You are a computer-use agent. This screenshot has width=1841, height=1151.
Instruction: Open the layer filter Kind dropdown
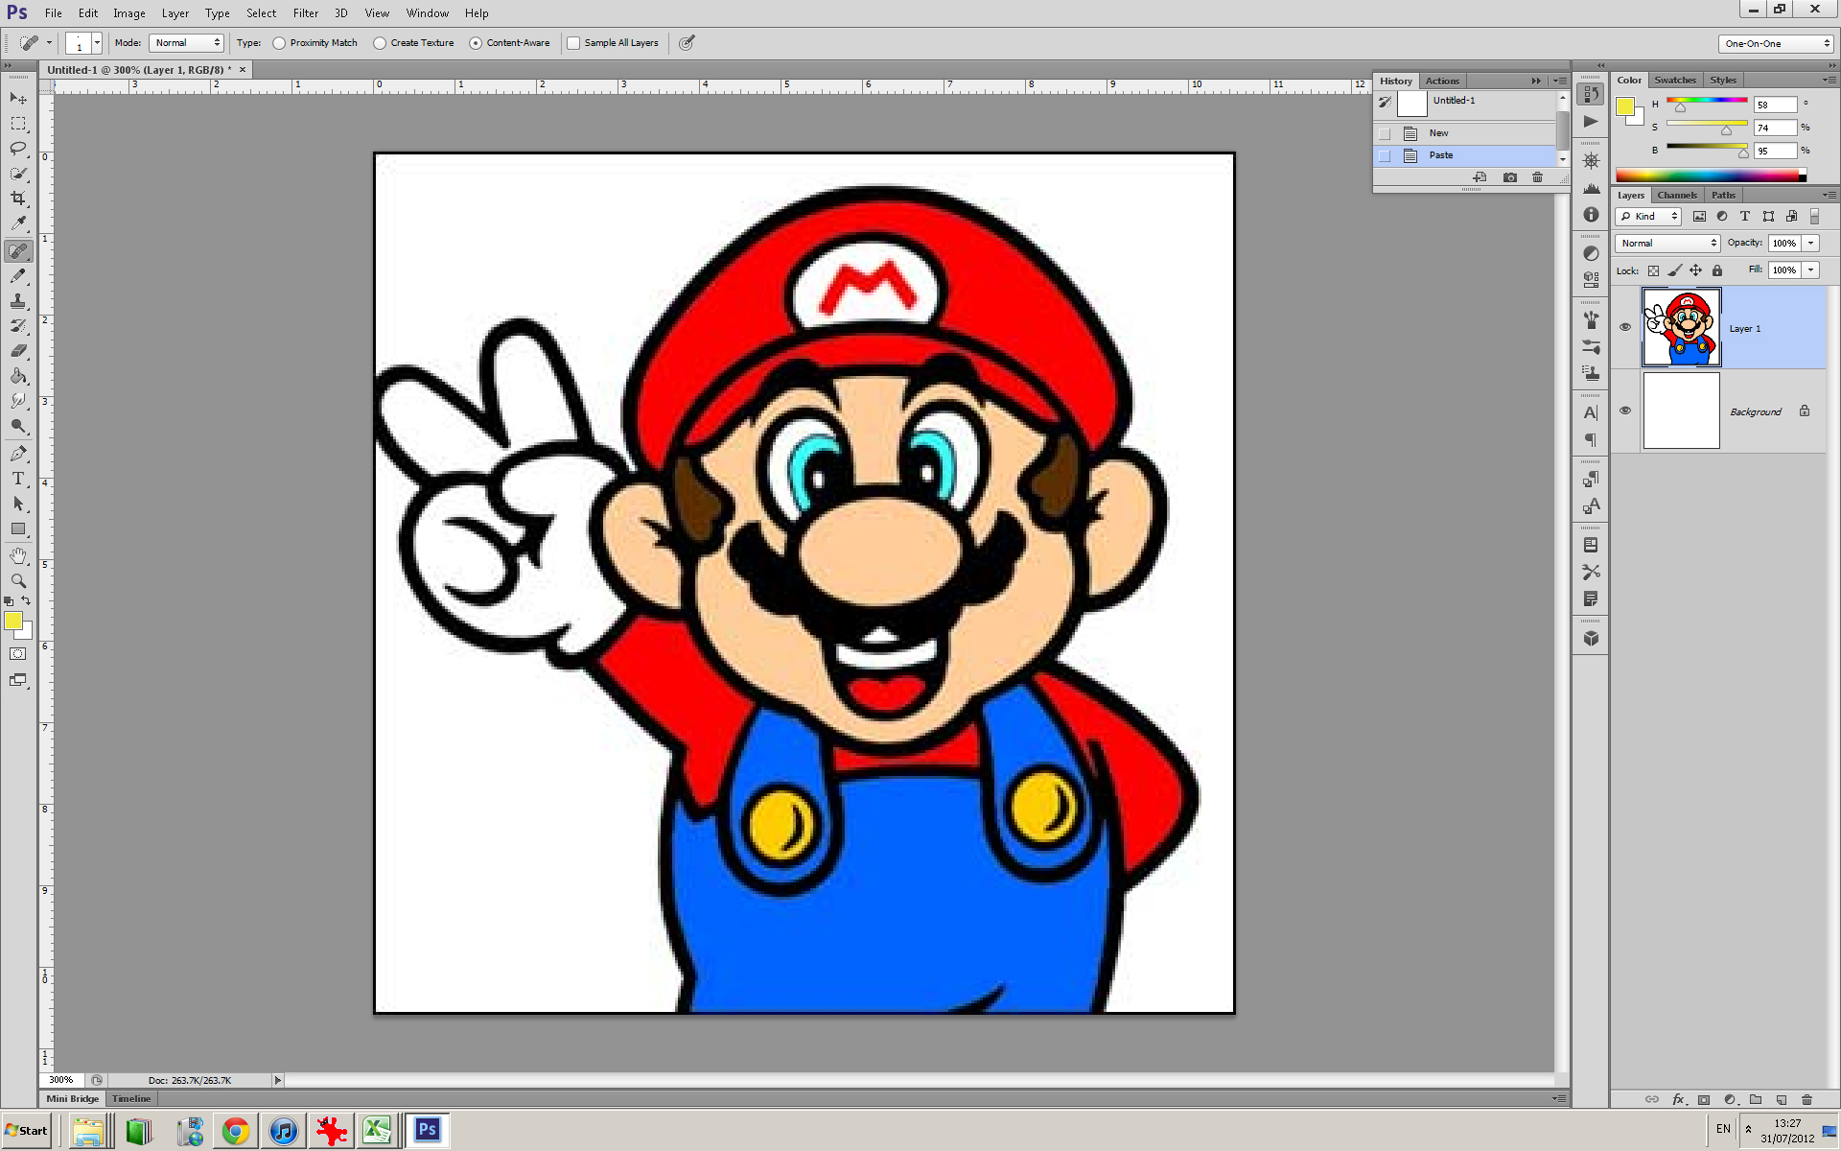[1649, 217]
